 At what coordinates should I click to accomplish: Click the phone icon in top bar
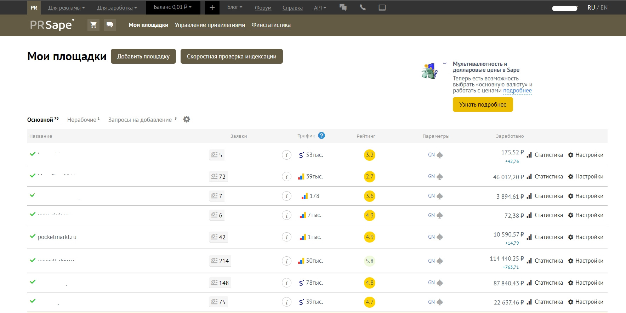tap(363, 7)
